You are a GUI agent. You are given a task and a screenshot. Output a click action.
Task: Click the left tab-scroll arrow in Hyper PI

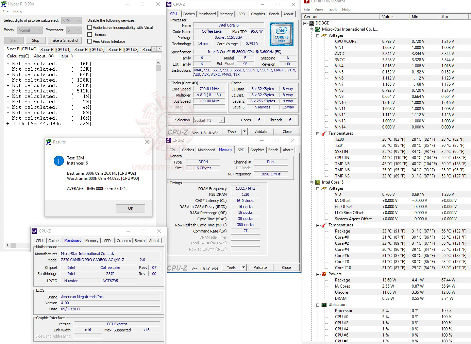pos(154,49)
